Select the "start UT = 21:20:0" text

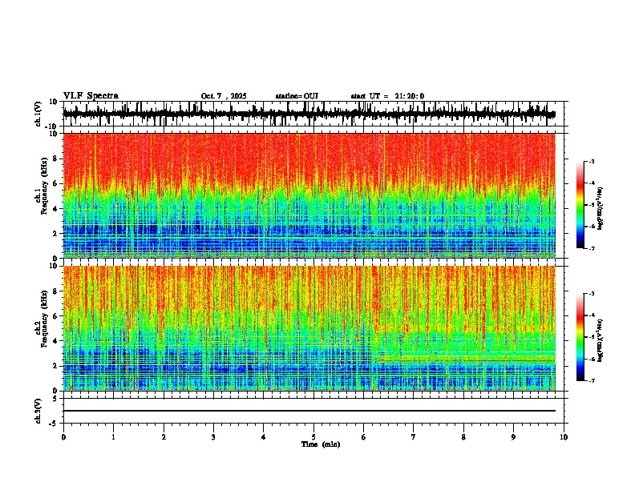pyautogui.click(x=387, y=96)
